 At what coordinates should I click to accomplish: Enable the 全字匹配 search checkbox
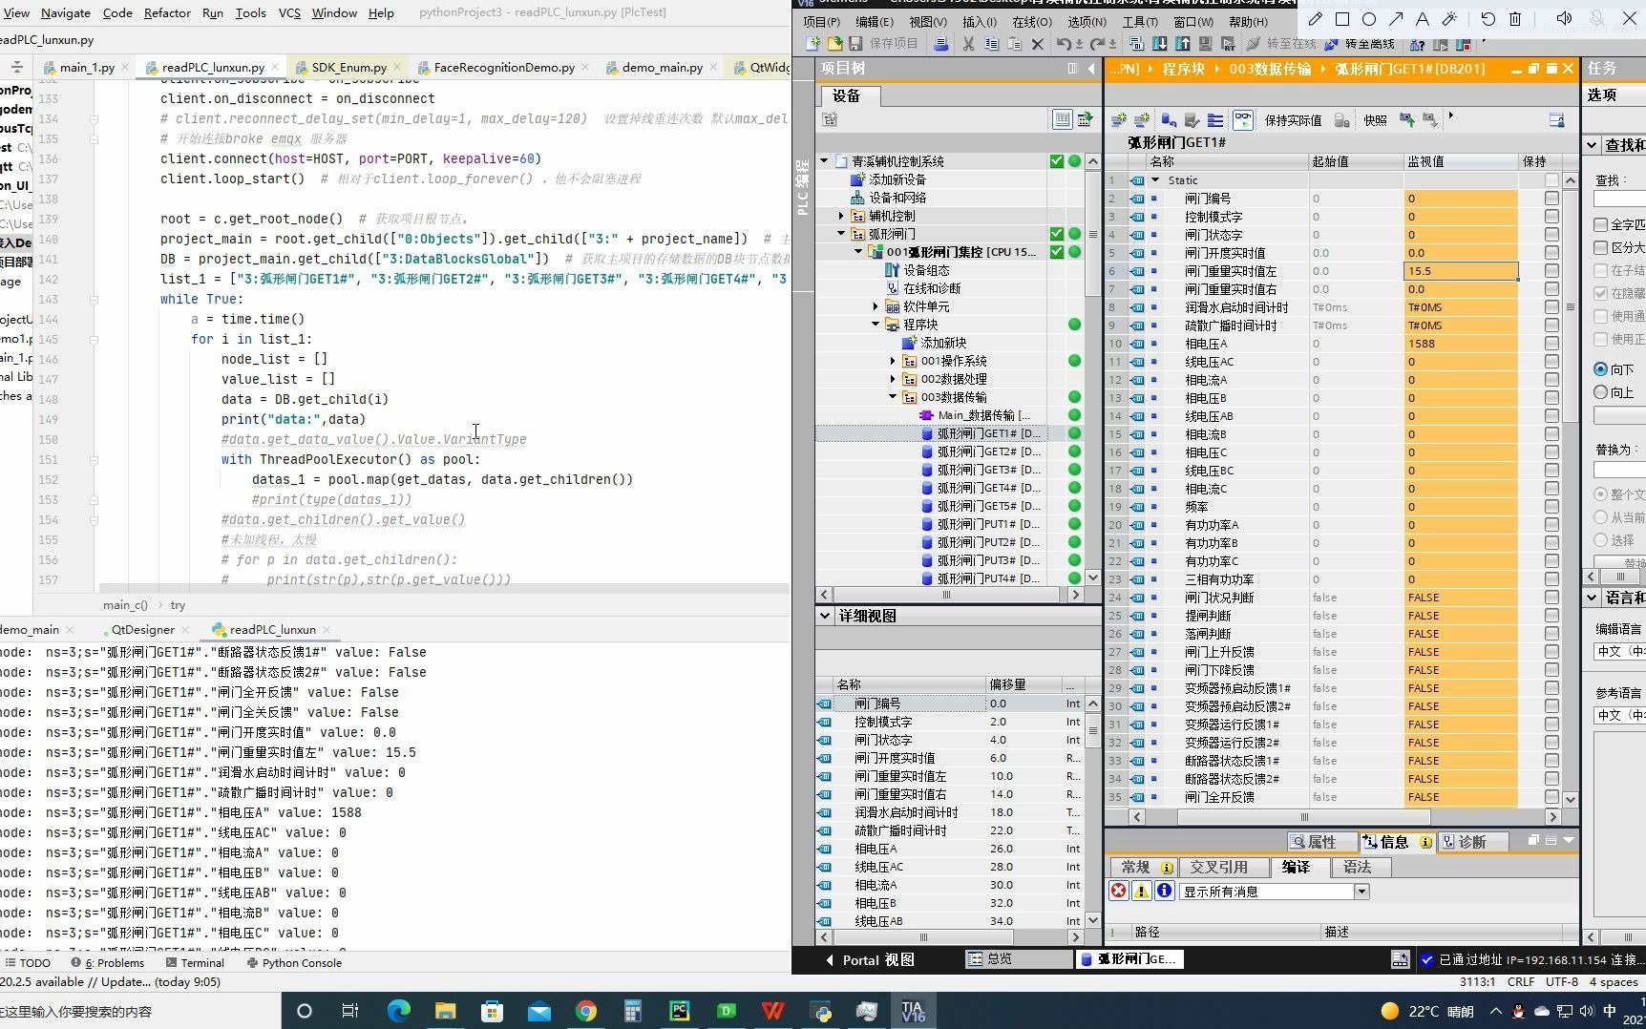pos(1600,224)
